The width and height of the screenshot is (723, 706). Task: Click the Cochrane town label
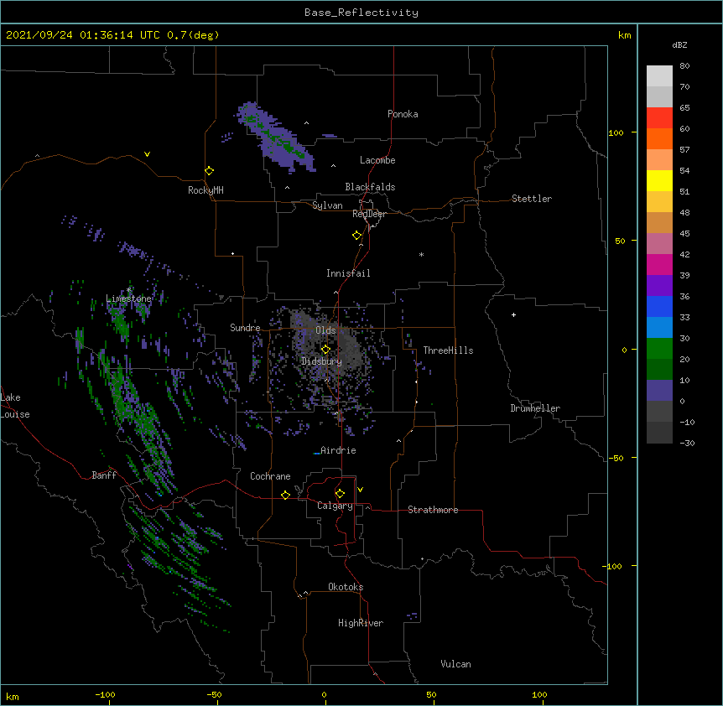[270, 476]
